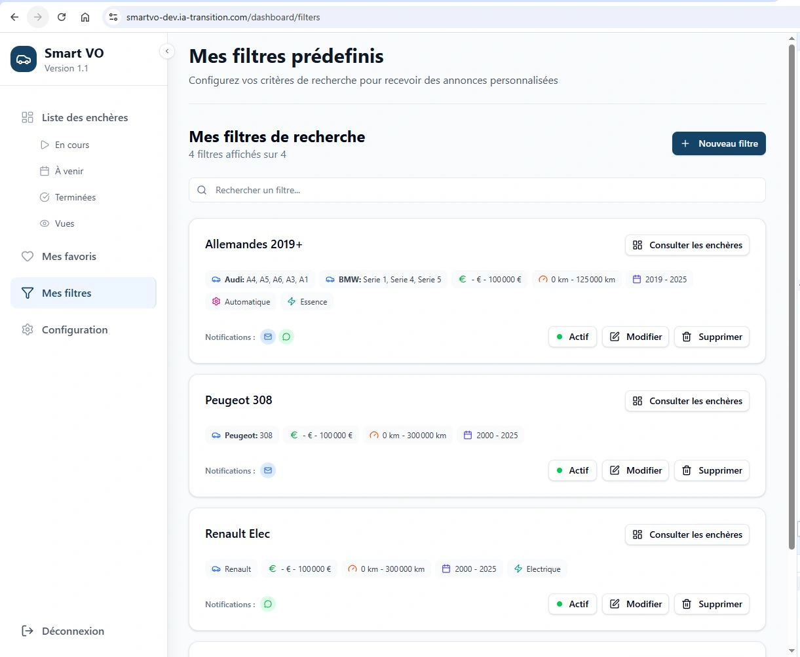Image resolution: width=800 pixels, height=657 pixels.
Task: Open the À venir auctions list
Action: point(69,171)
